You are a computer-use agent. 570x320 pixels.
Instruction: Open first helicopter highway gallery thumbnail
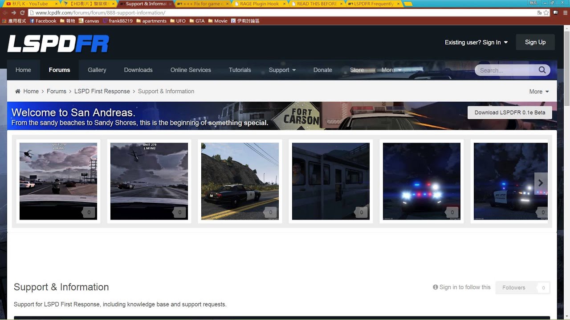(x=58, y=181)
